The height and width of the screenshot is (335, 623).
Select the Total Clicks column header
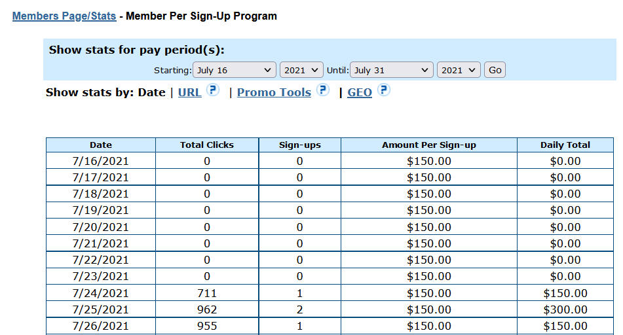(x=207, y=145)
